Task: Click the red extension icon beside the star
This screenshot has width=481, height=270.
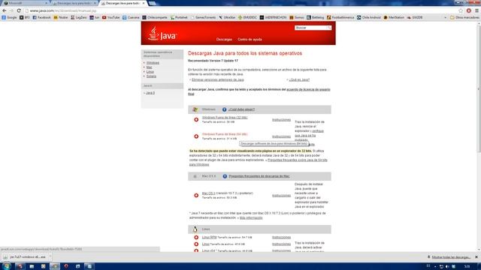Action: pos(469,10)
